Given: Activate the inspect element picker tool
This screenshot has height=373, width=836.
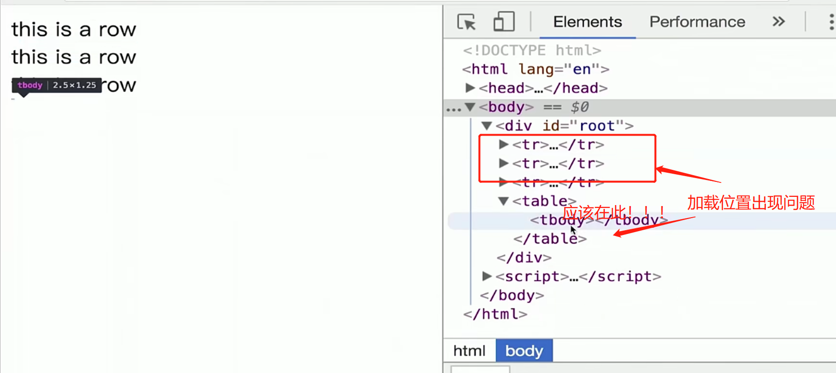Looking at the screenshot, I should coord(467,22).
